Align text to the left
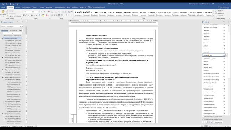The width and height of the screenshot is (231, 130). tap(52, 15)
